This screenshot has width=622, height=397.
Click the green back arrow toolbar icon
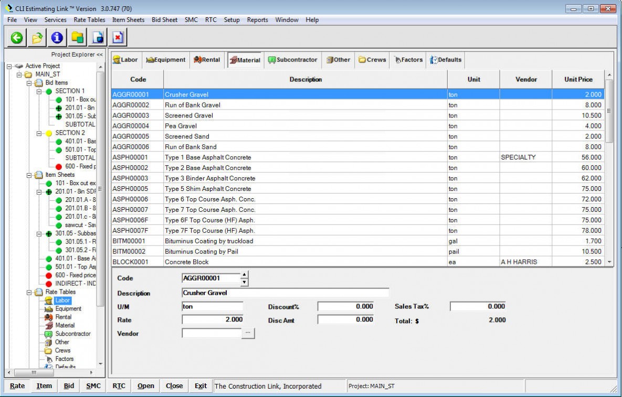tap(17, 38)
